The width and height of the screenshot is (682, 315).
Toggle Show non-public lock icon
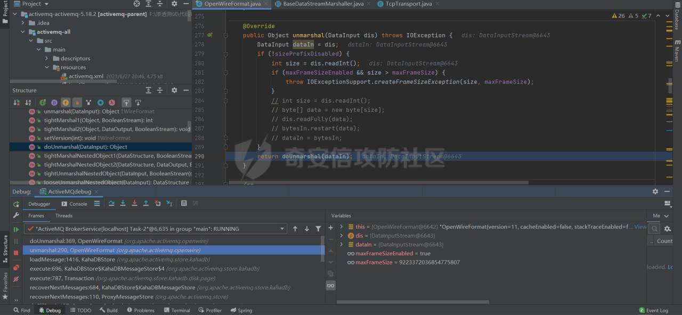point(77,102)
